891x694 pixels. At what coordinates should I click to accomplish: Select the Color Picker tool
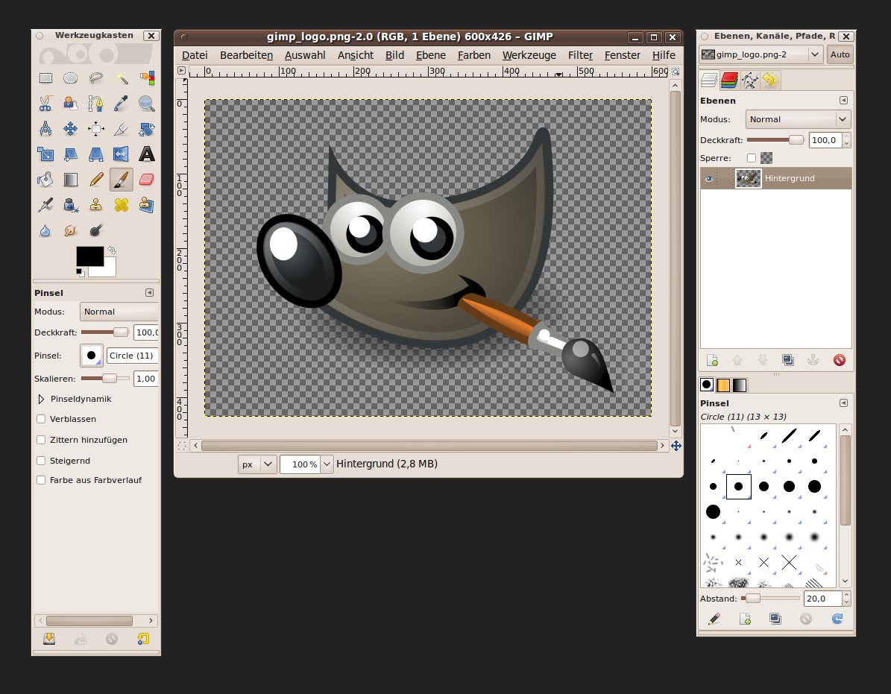[x=121, y=104]
